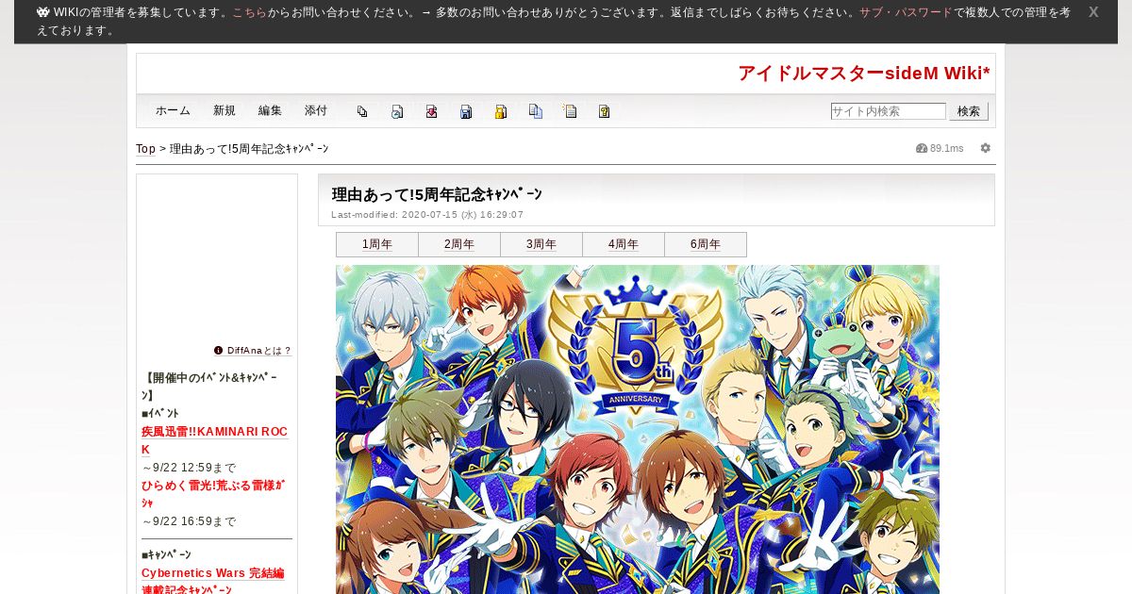Viewport: 1132px width, 594px height.
Task: Click the 5th anniversary artwork image
Action: (638, 429)
